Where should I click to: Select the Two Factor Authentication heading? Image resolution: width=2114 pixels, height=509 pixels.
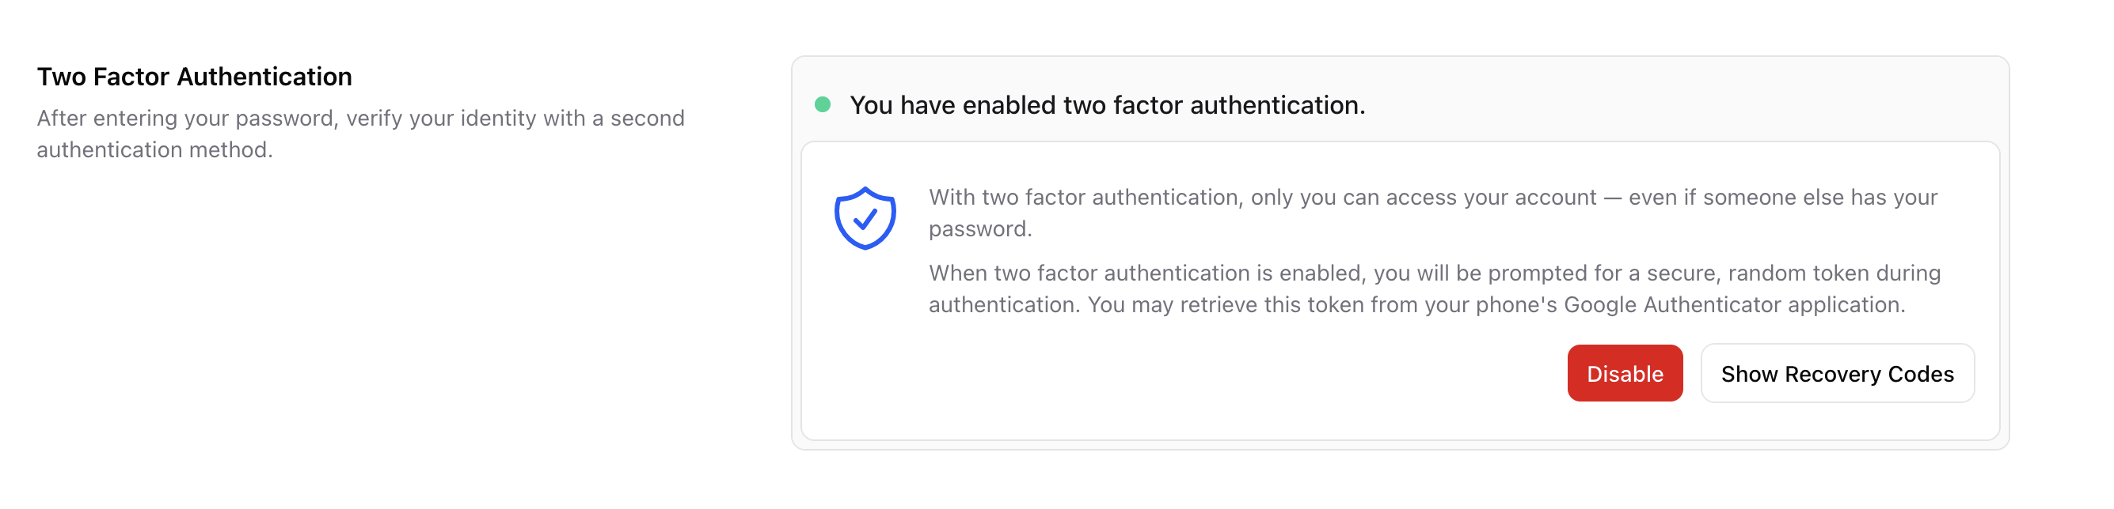pyautogui.click(x=196, y=77)
